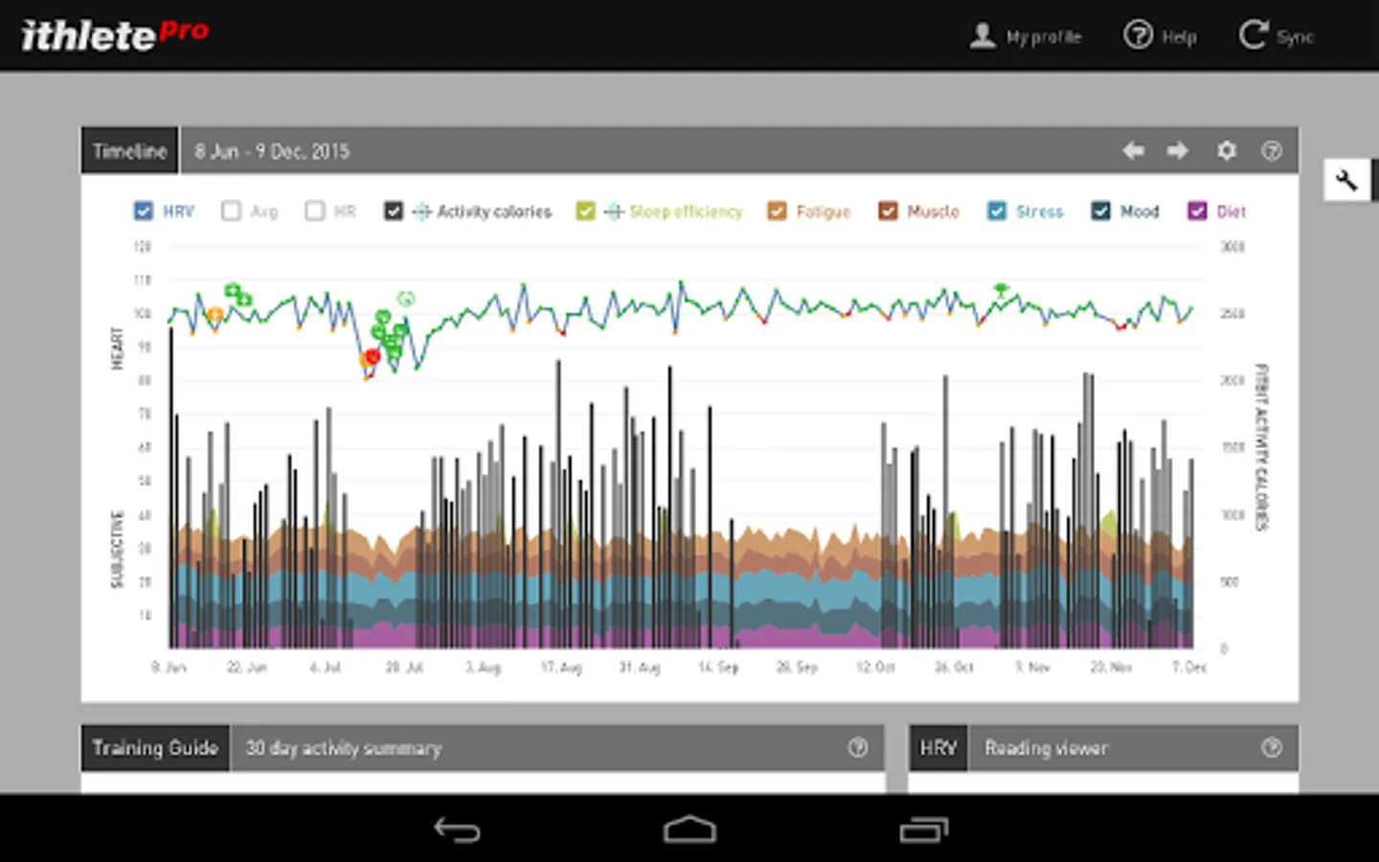The width and height of the screenshot is (1379, 862).
Task: Open the wrench tools side tab
Action: pos(1347,179)
